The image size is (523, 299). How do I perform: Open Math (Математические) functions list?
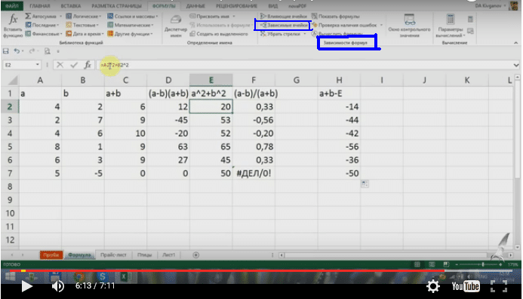click(x=131, y=25)
